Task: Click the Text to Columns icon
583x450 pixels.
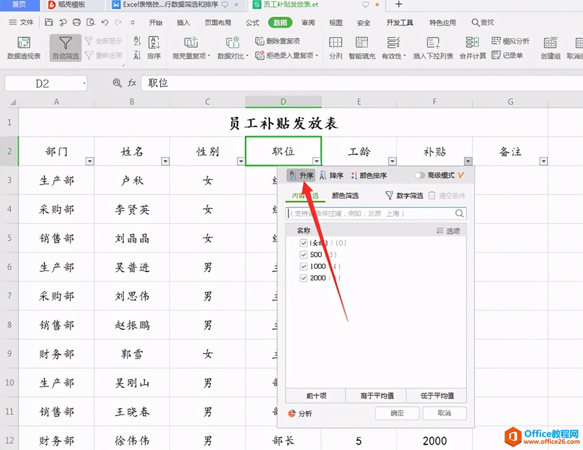Action: tap(335, 43)
